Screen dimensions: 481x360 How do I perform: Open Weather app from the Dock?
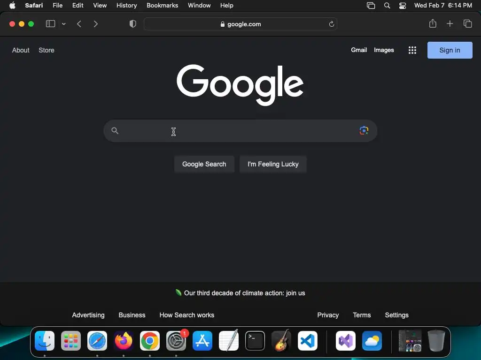point(372,341)
